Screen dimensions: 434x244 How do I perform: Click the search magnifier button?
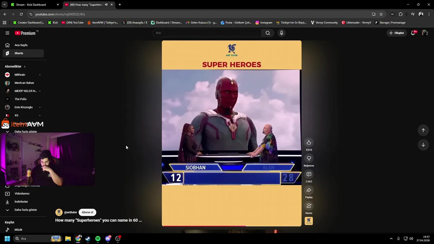[x=268, y=33]
